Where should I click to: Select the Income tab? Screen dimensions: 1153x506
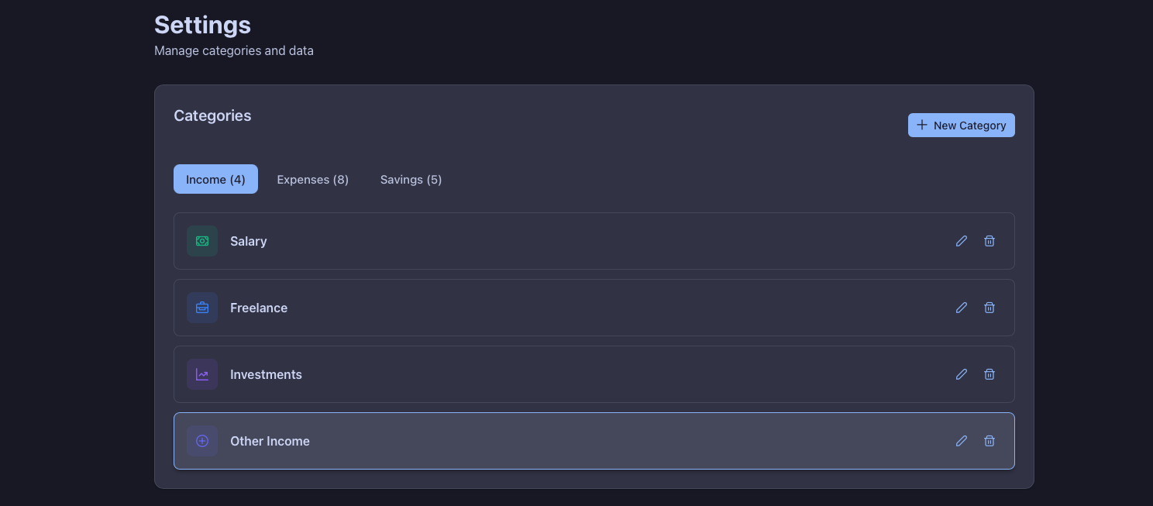point(215,179)
